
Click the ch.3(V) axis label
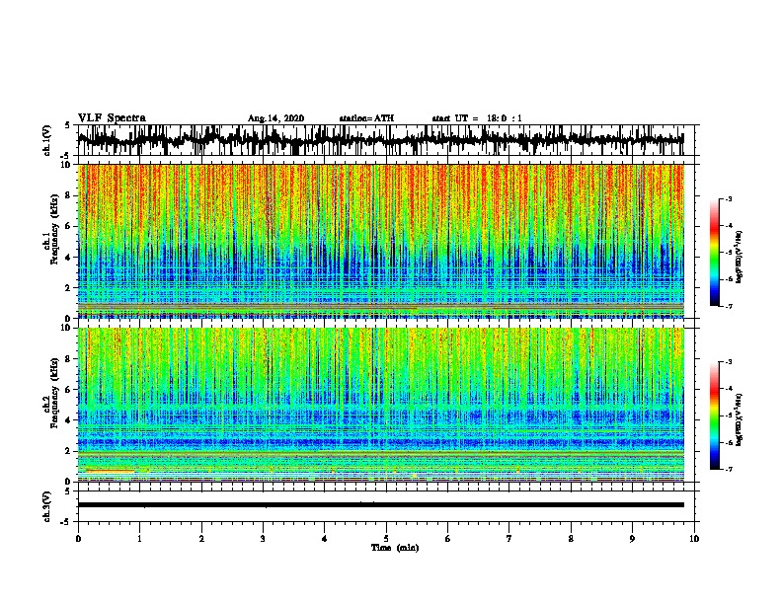coord(47,506)
